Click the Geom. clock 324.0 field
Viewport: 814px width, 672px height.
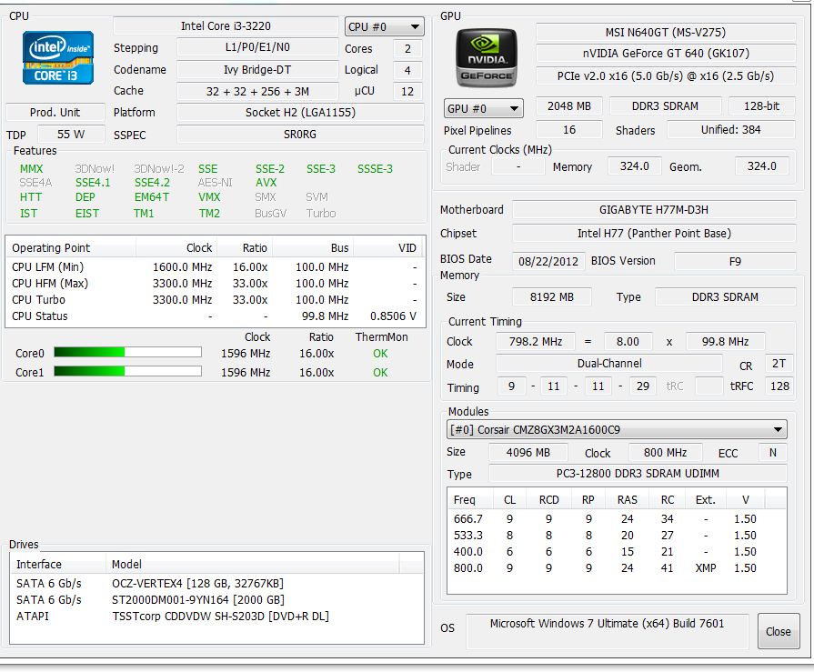tap(761, 166)
